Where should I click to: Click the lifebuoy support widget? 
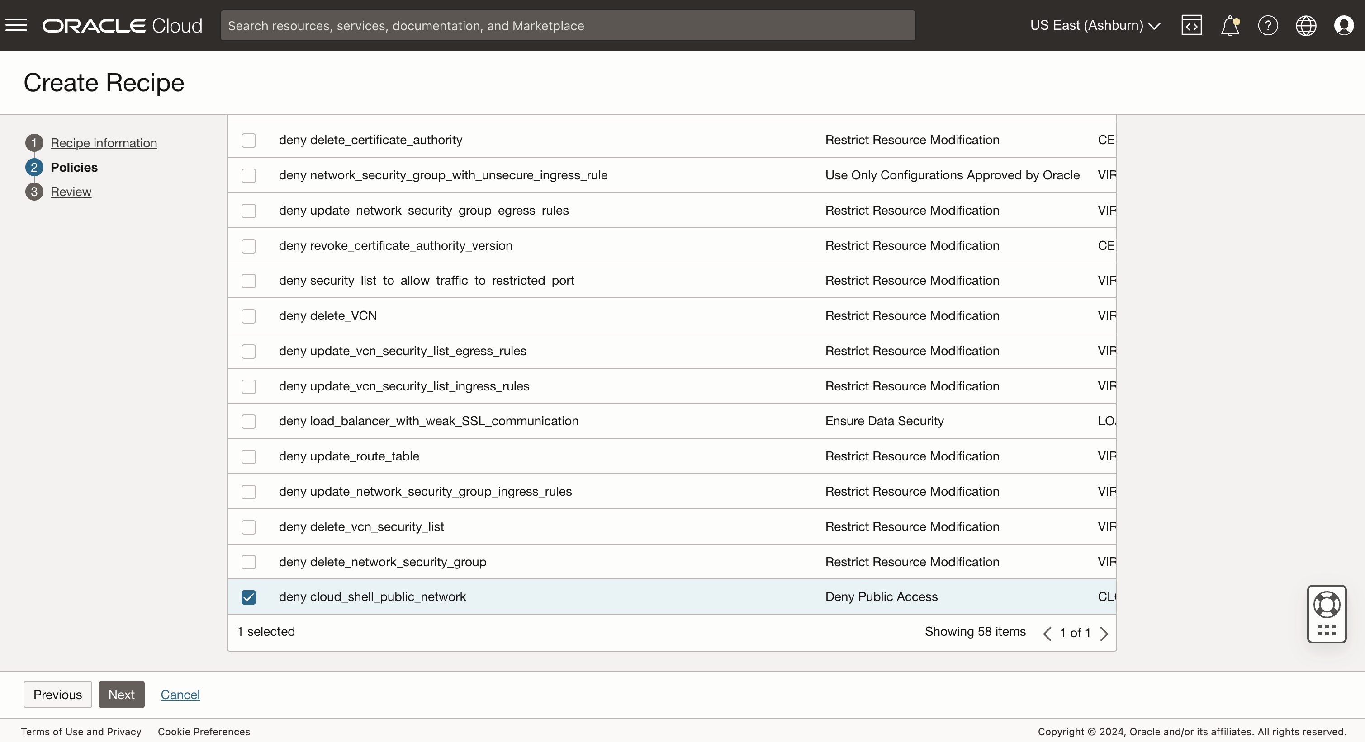(x=1326, y=605)
